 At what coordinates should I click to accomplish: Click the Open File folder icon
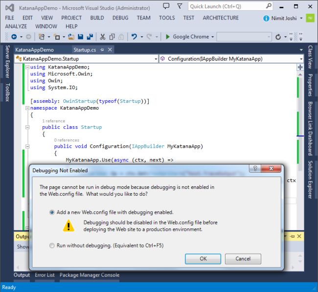71,37
